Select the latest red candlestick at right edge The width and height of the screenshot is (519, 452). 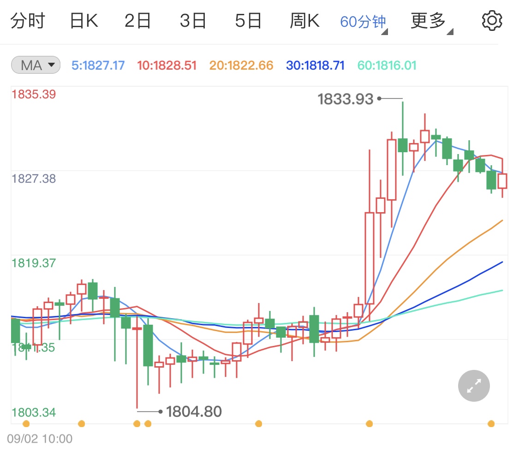click(502, 181)
